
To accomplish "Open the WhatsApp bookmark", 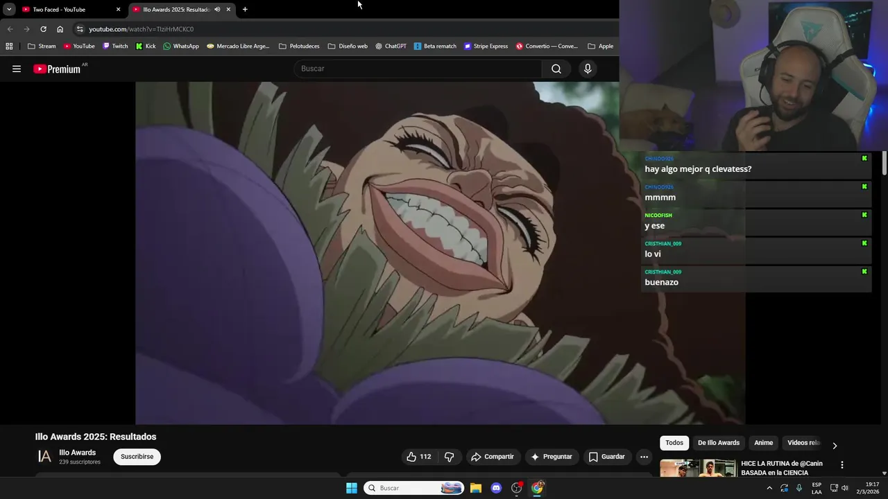I will click(181, 46).
